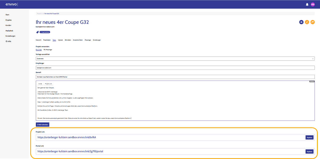The height and width of the screenshot is (159, 320).
Task: Open Mediathek in the sidebar
Action: [9, 31]
